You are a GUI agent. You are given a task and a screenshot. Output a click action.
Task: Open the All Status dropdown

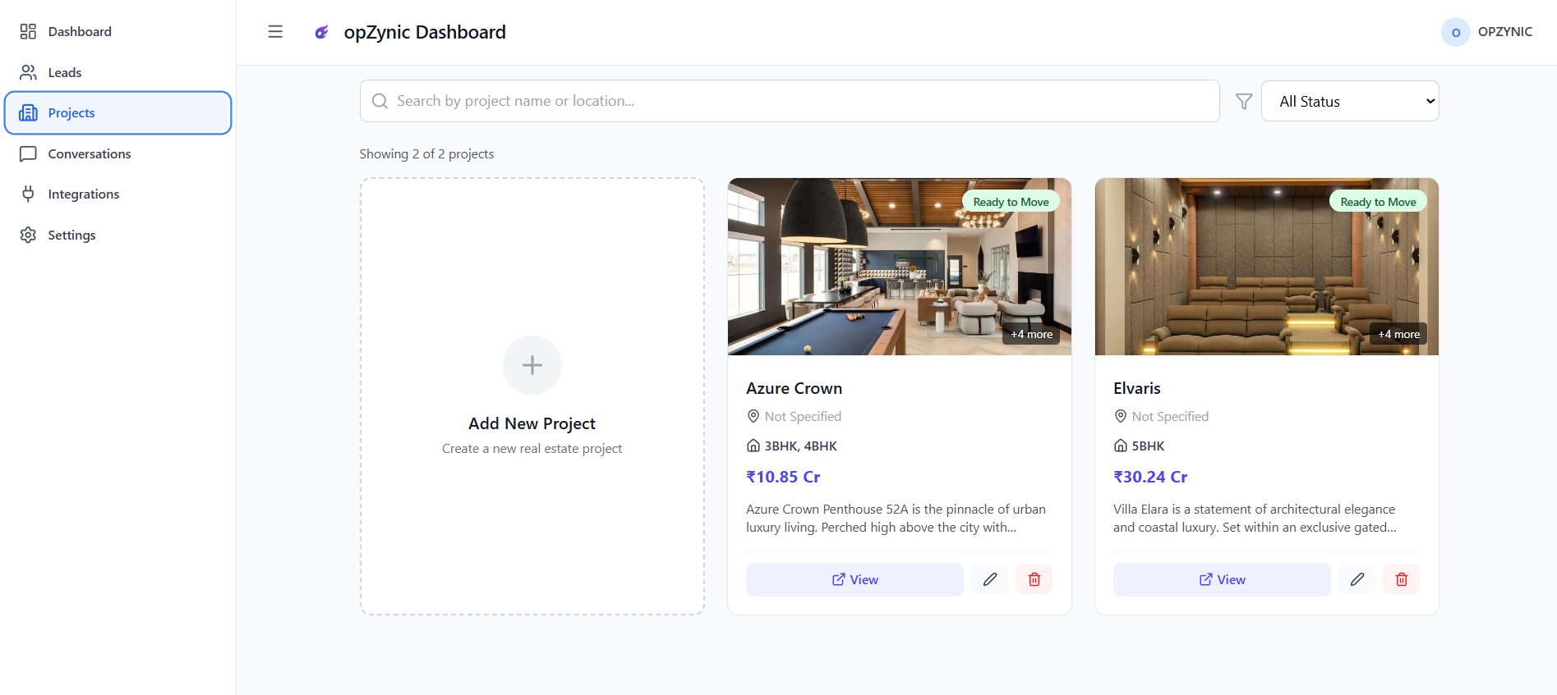[1350, 101]
